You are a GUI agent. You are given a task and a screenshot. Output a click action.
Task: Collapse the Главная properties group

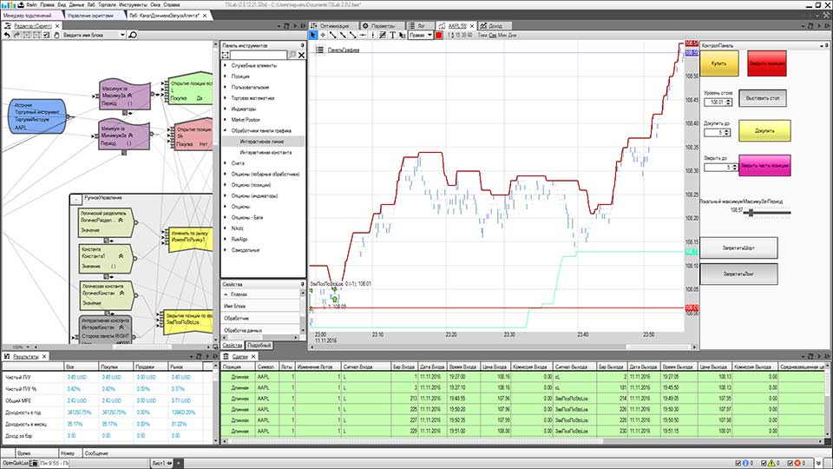pos(226,294)
